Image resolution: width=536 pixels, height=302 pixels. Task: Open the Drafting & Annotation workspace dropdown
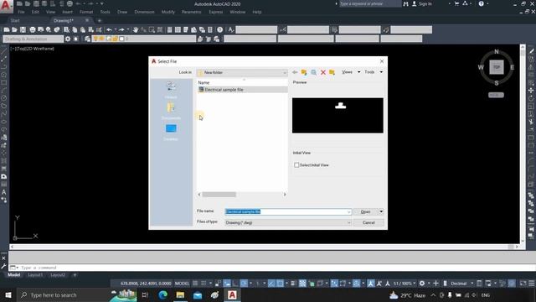33,39
